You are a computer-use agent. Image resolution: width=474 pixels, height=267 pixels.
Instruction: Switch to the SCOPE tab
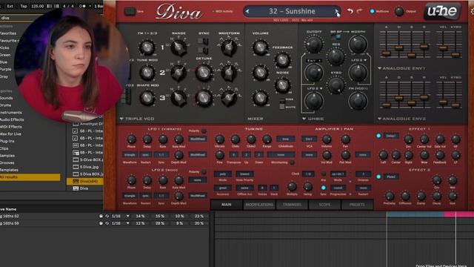pyautogui.click(x=324, y=205)
